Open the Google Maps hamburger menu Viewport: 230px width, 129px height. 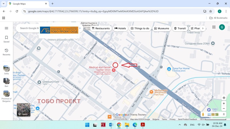[6, 28]
